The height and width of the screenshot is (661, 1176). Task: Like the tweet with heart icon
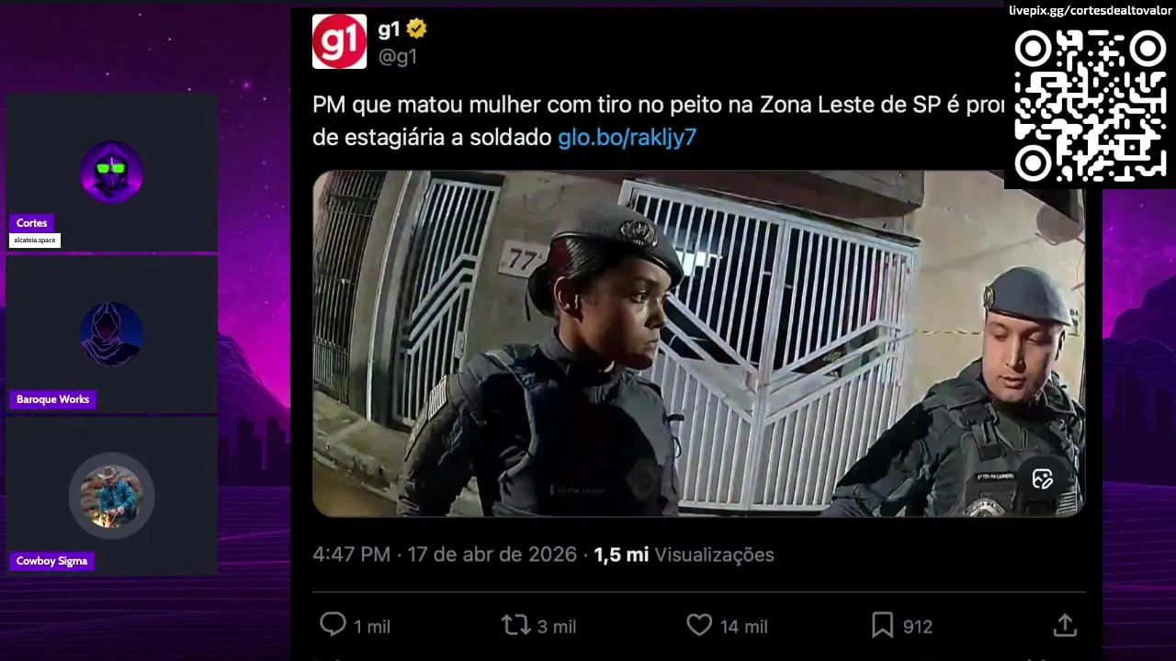point(699,625)
